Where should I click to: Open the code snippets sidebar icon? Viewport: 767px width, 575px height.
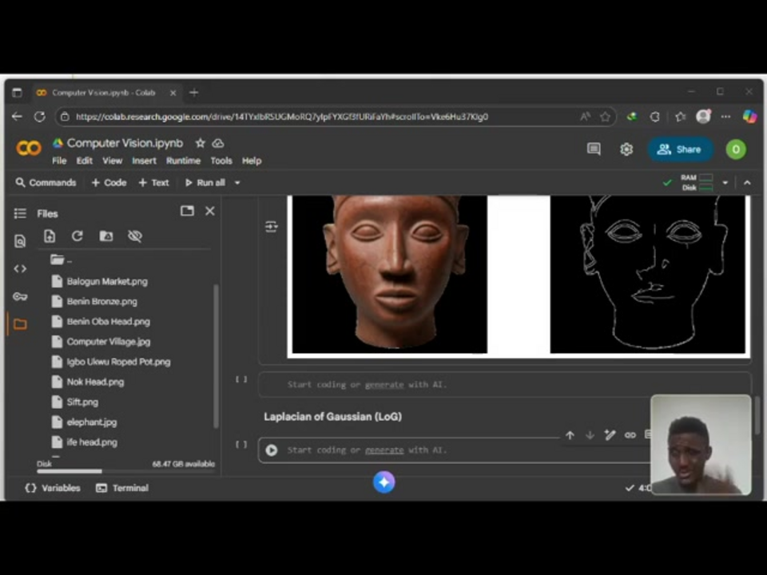[x=20, y=268]
